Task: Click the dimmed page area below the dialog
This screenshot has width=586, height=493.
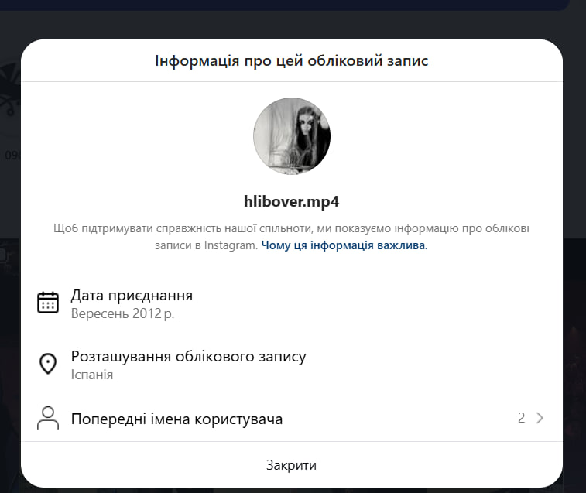Action: tap(292, 490)
